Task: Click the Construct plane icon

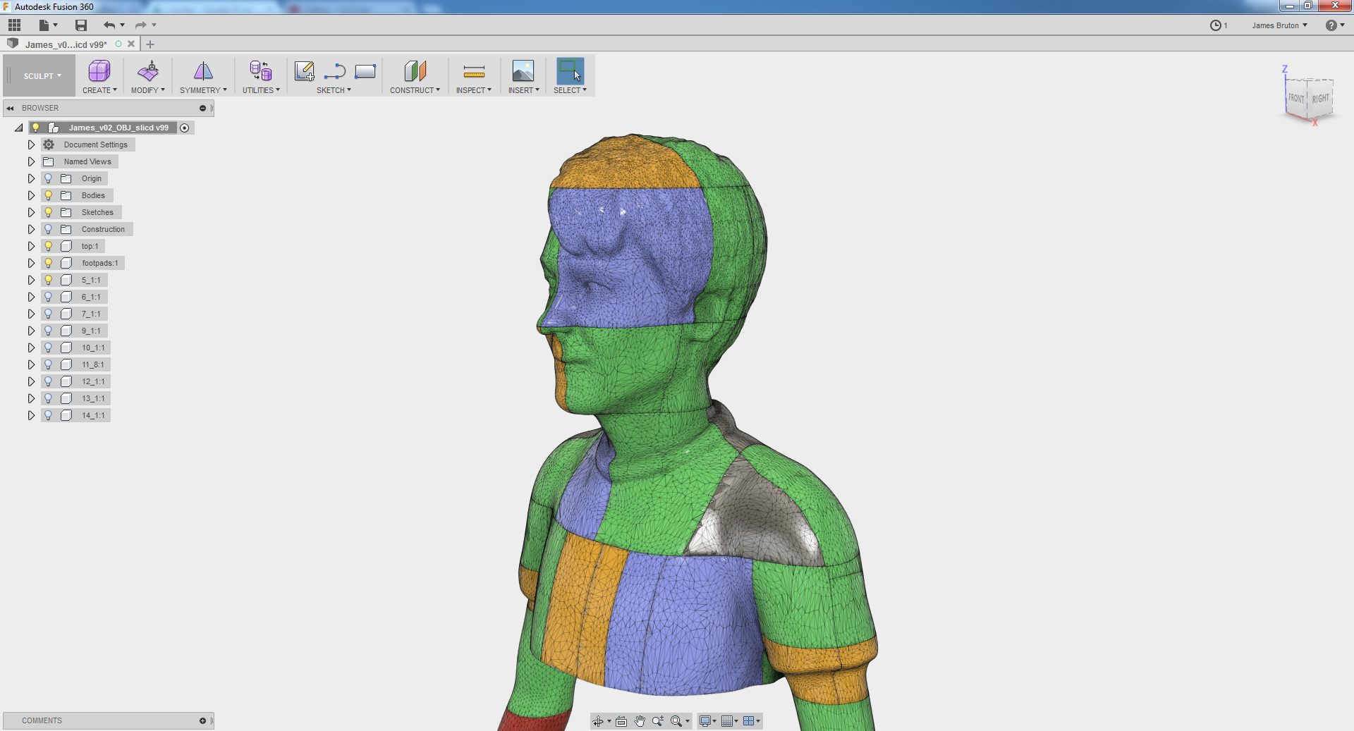Action: [x=415, y=71]
